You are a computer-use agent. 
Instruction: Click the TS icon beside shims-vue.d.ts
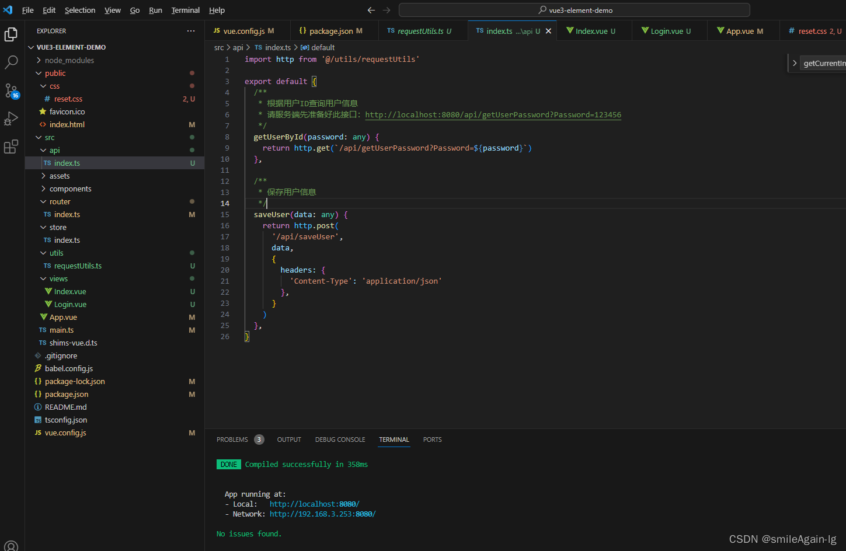tap(43, 343)
